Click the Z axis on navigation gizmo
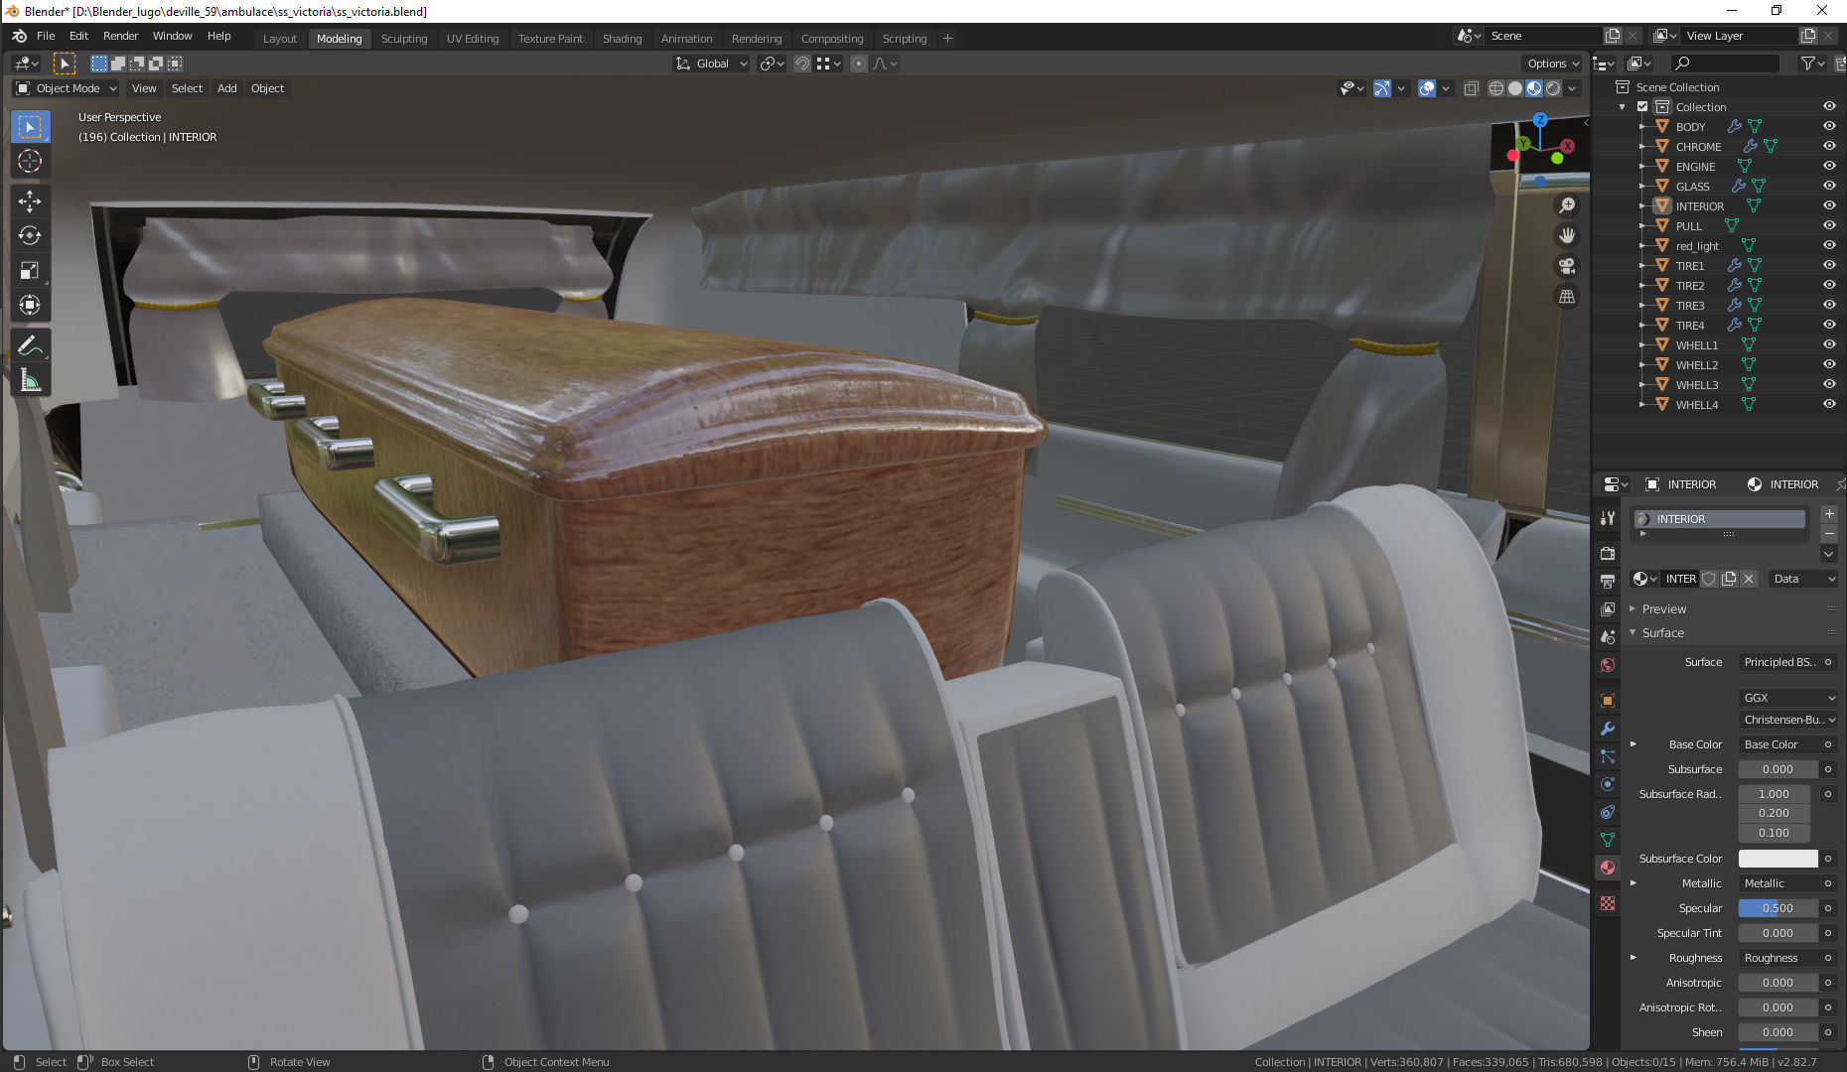The height and width of the screenshot is (1072, 1847). (1540, 119)
